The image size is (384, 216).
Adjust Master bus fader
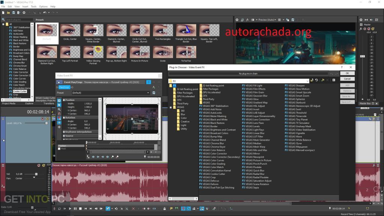(363, 56)
